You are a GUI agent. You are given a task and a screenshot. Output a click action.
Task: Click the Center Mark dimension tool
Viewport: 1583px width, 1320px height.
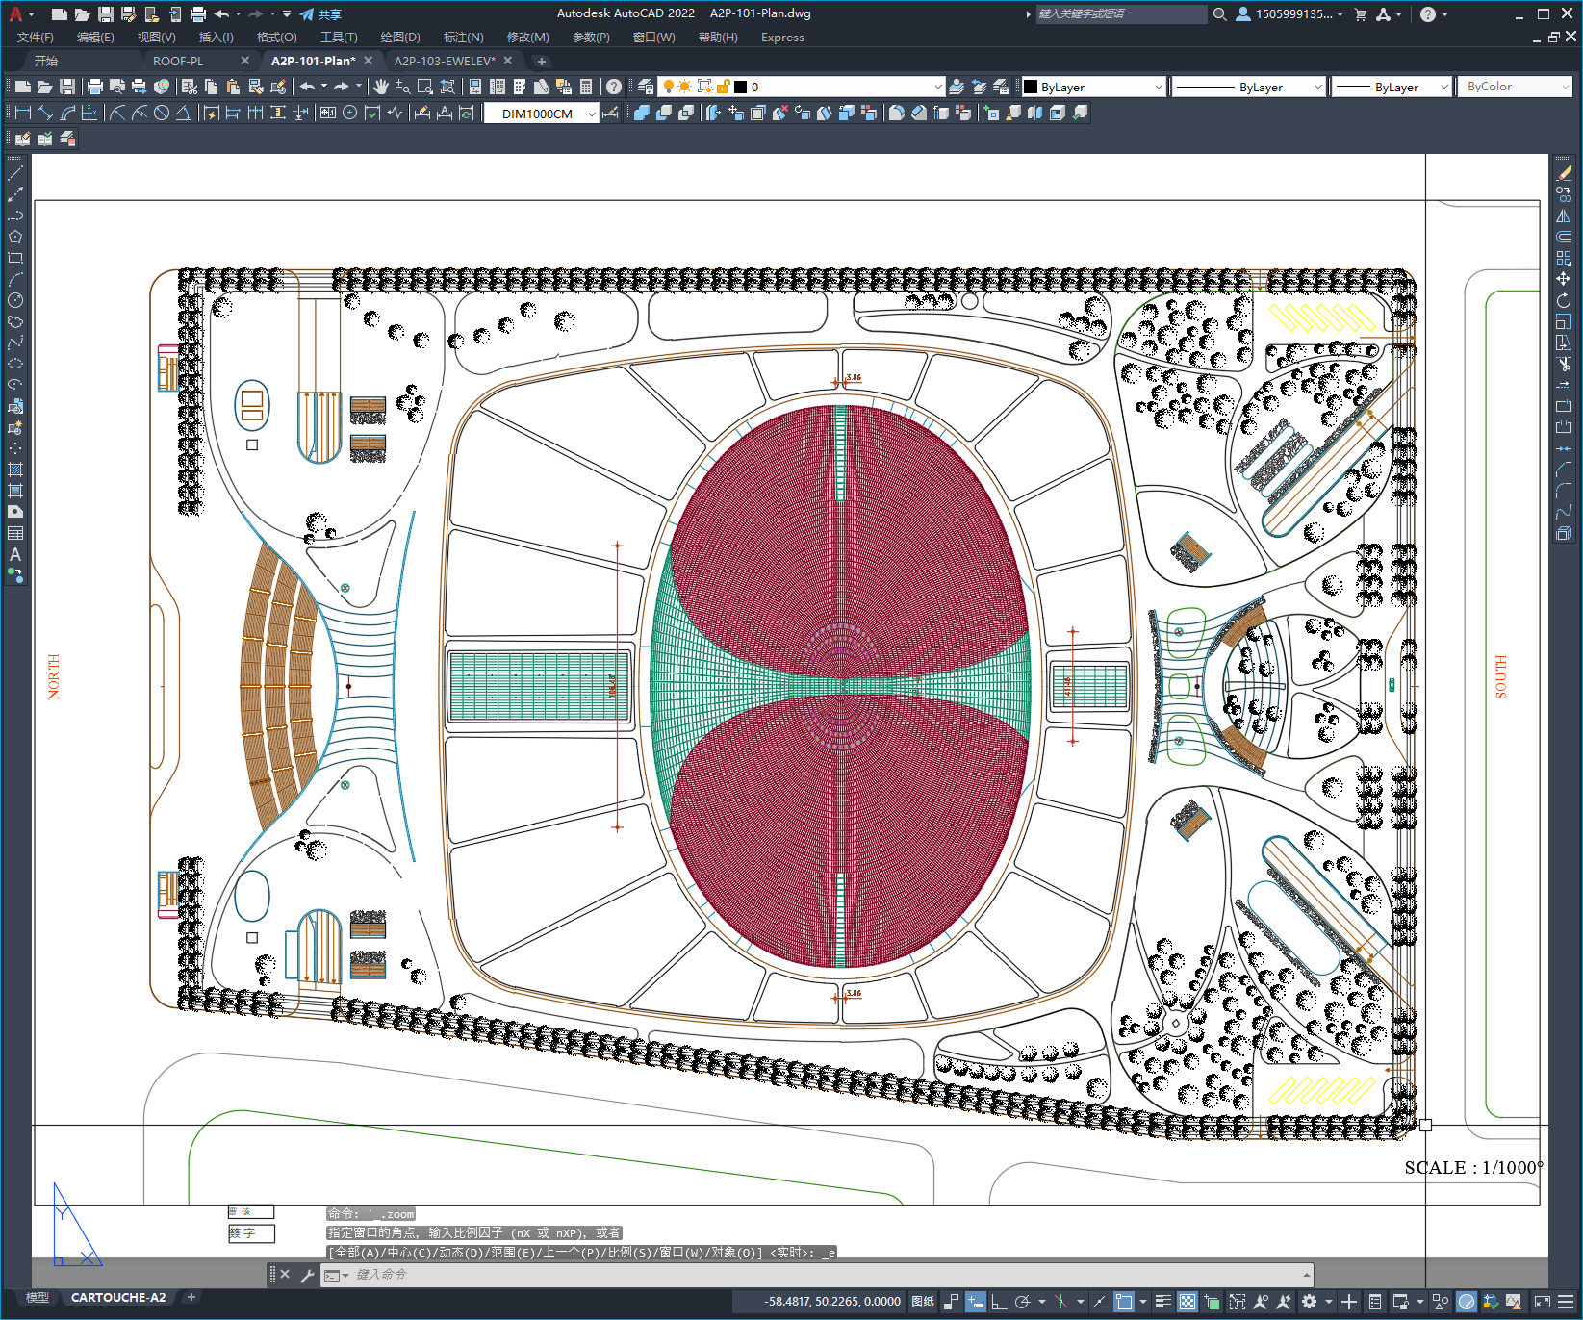coord(350,113)
